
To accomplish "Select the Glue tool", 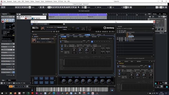I will [x=60, y=7].
